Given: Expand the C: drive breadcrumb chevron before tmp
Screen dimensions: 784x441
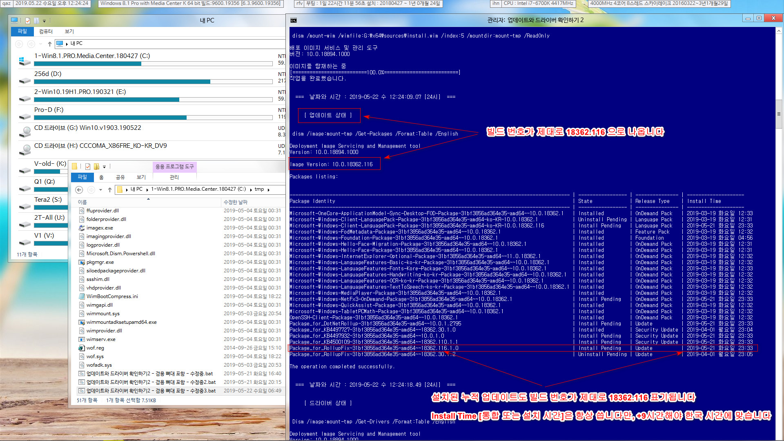Looking at the screenshot, I should [251, 189].
